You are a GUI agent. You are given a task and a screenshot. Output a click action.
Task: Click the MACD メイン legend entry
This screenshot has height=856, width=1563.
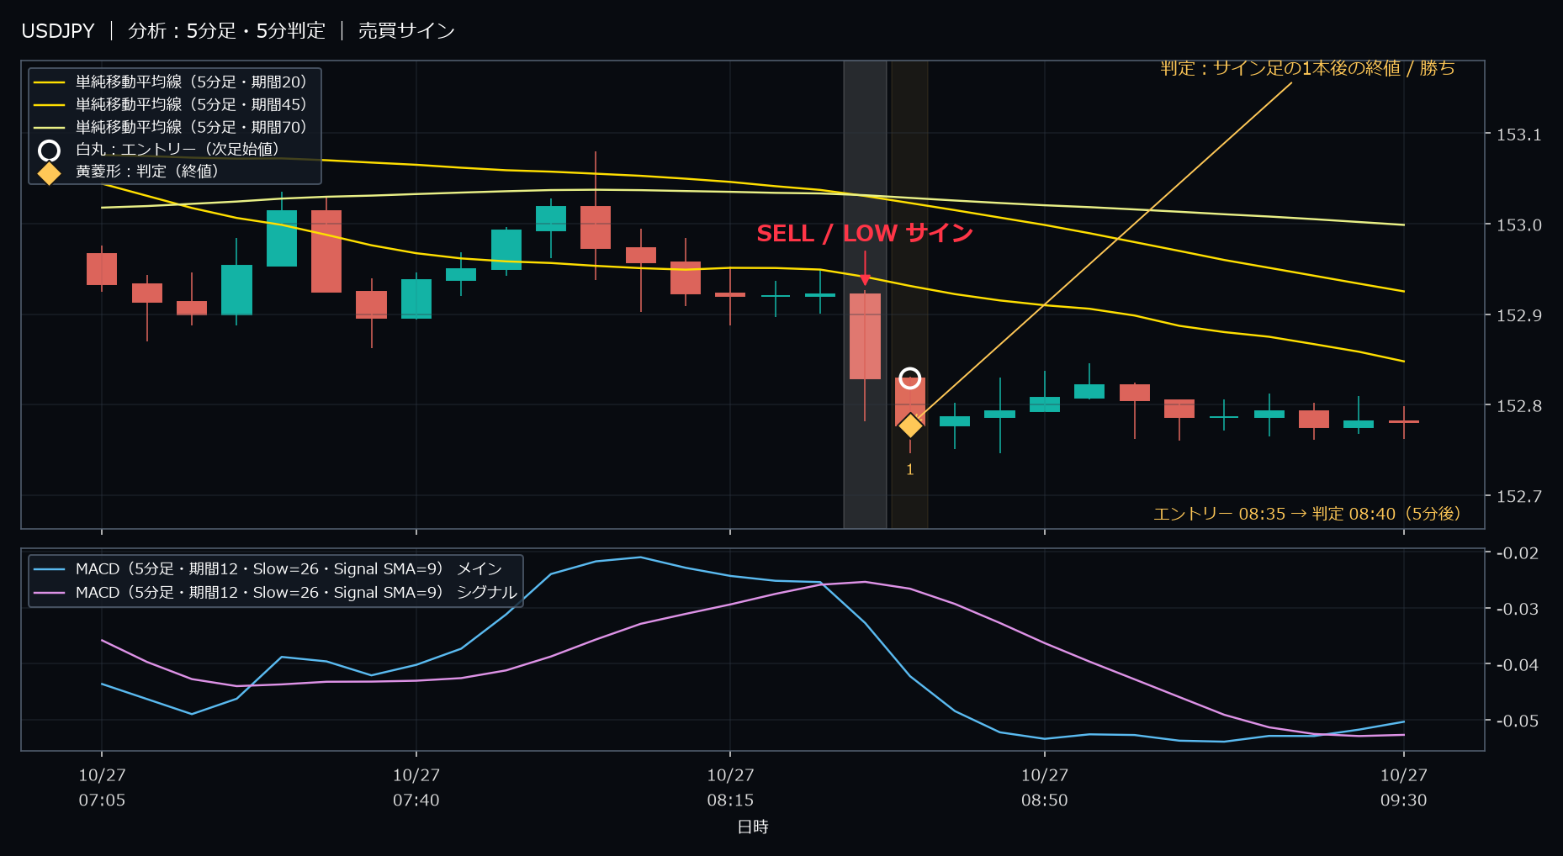pos(268,569)
